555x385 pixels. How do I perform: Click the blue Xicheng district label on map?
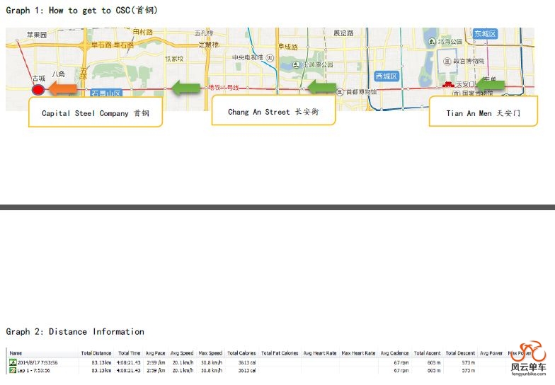[x=387, y=76]
